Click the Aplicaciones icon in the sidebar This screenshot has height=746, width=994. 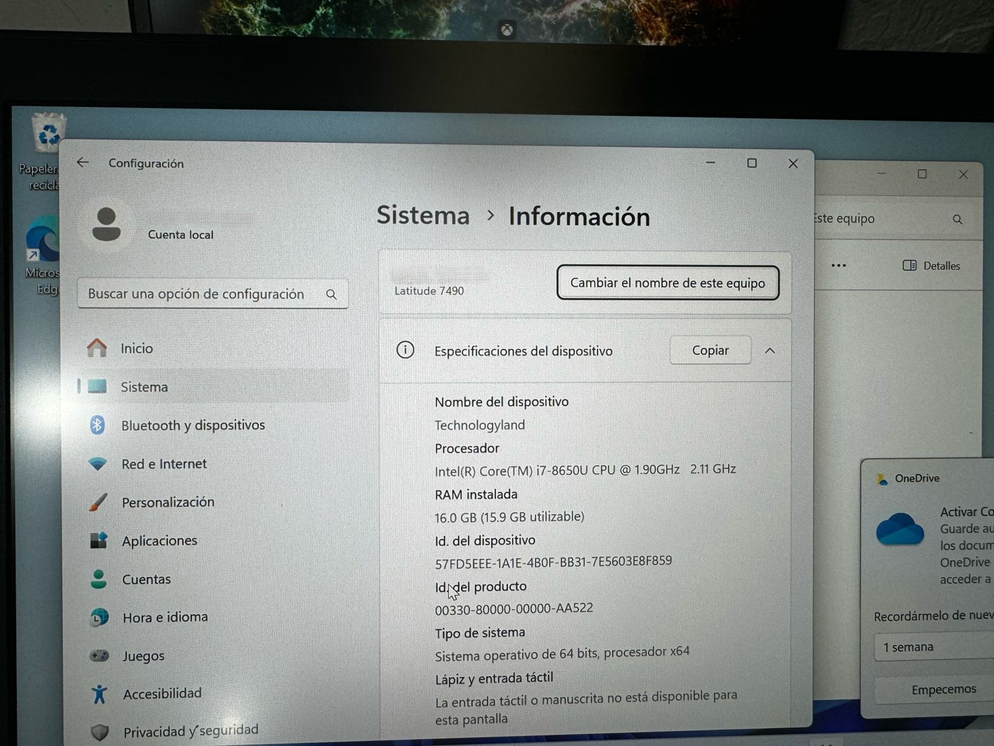99,540
